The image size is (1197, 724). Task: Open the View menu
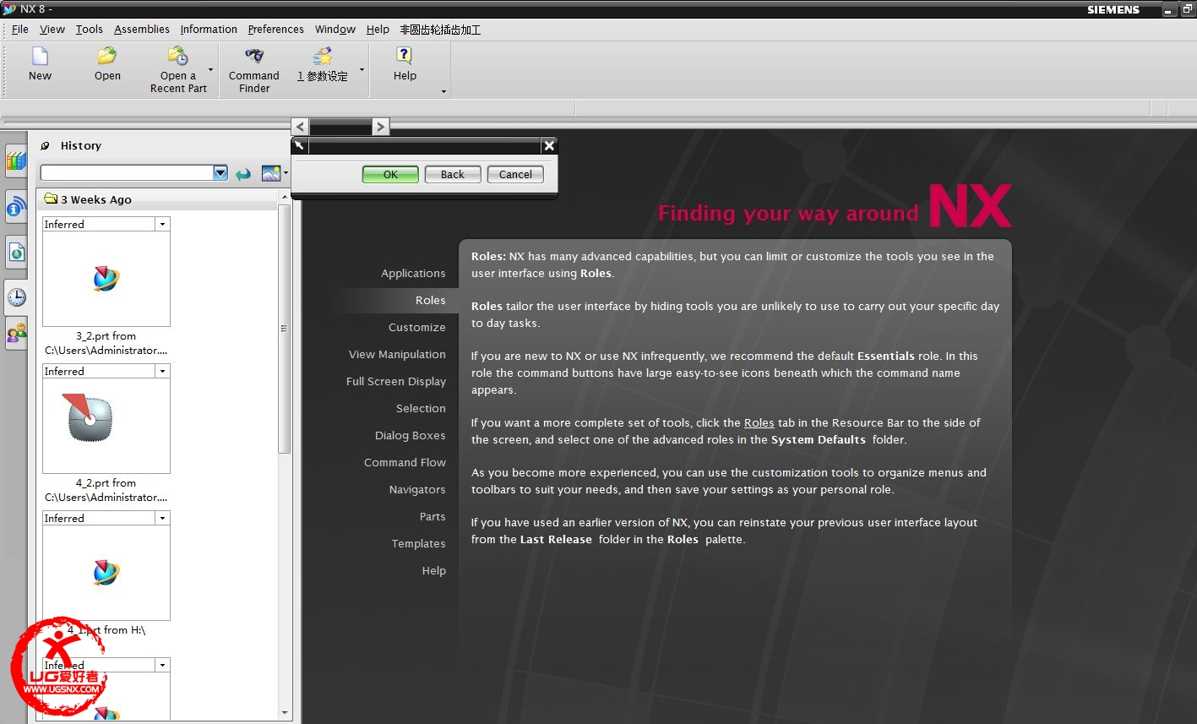52,29
